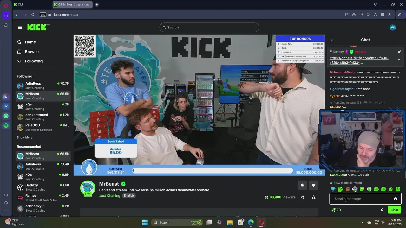Click the Kick search box

click(209, 28)
